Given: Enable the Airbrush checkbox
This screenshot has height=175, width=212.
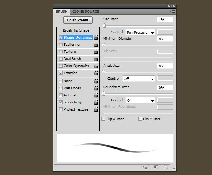Looking at the screenshot, I should 60,95.
